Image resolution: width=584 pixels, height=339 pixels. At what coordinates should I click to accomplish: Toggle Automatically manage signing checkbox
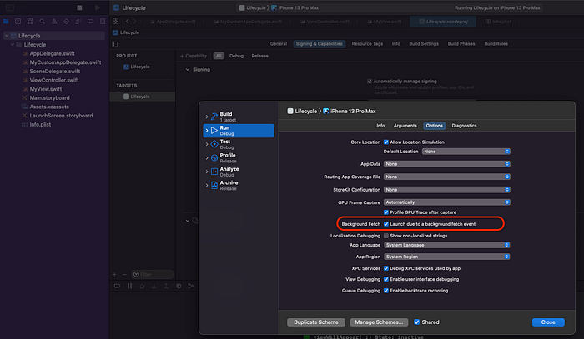pyautogui.click(x=370, y=81)
